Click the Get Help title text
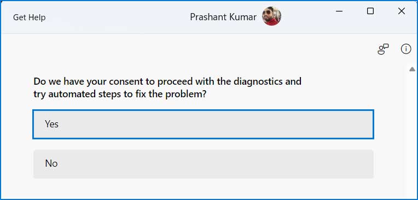The width and height of the screenshot is (418, 200). (30, 17)
